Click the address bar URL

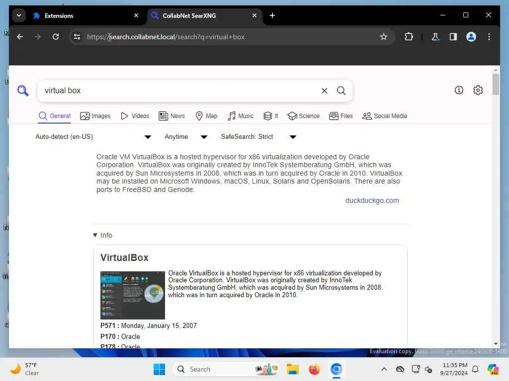point(166,37)
